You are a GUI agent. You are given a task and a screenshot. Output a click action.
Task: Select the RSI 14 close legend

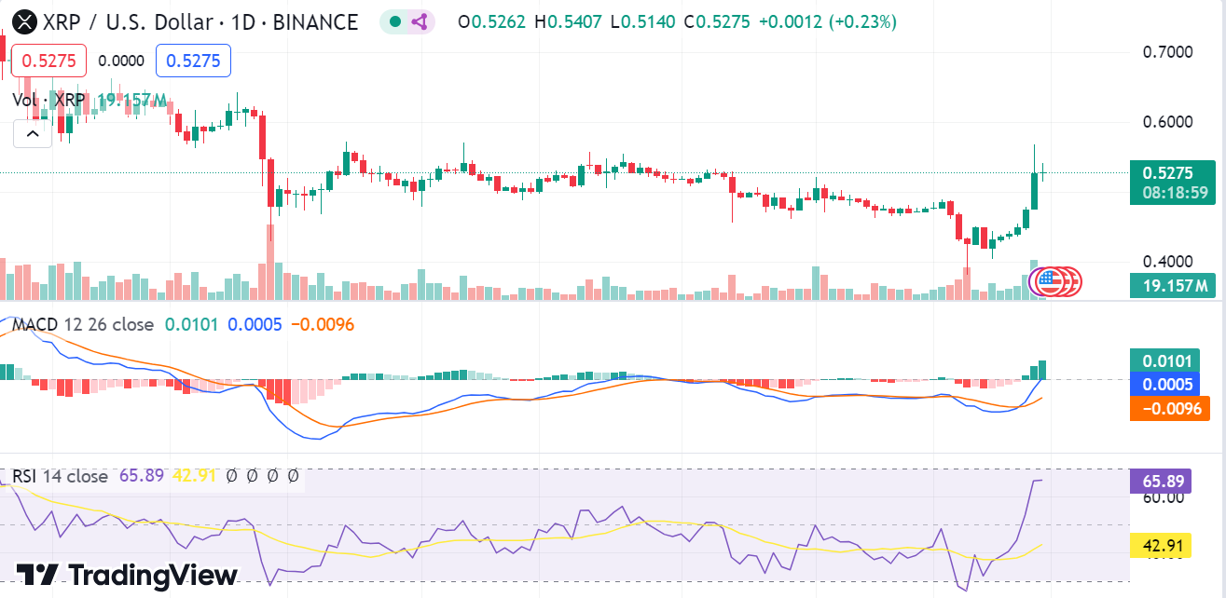(x=61, y=476)
